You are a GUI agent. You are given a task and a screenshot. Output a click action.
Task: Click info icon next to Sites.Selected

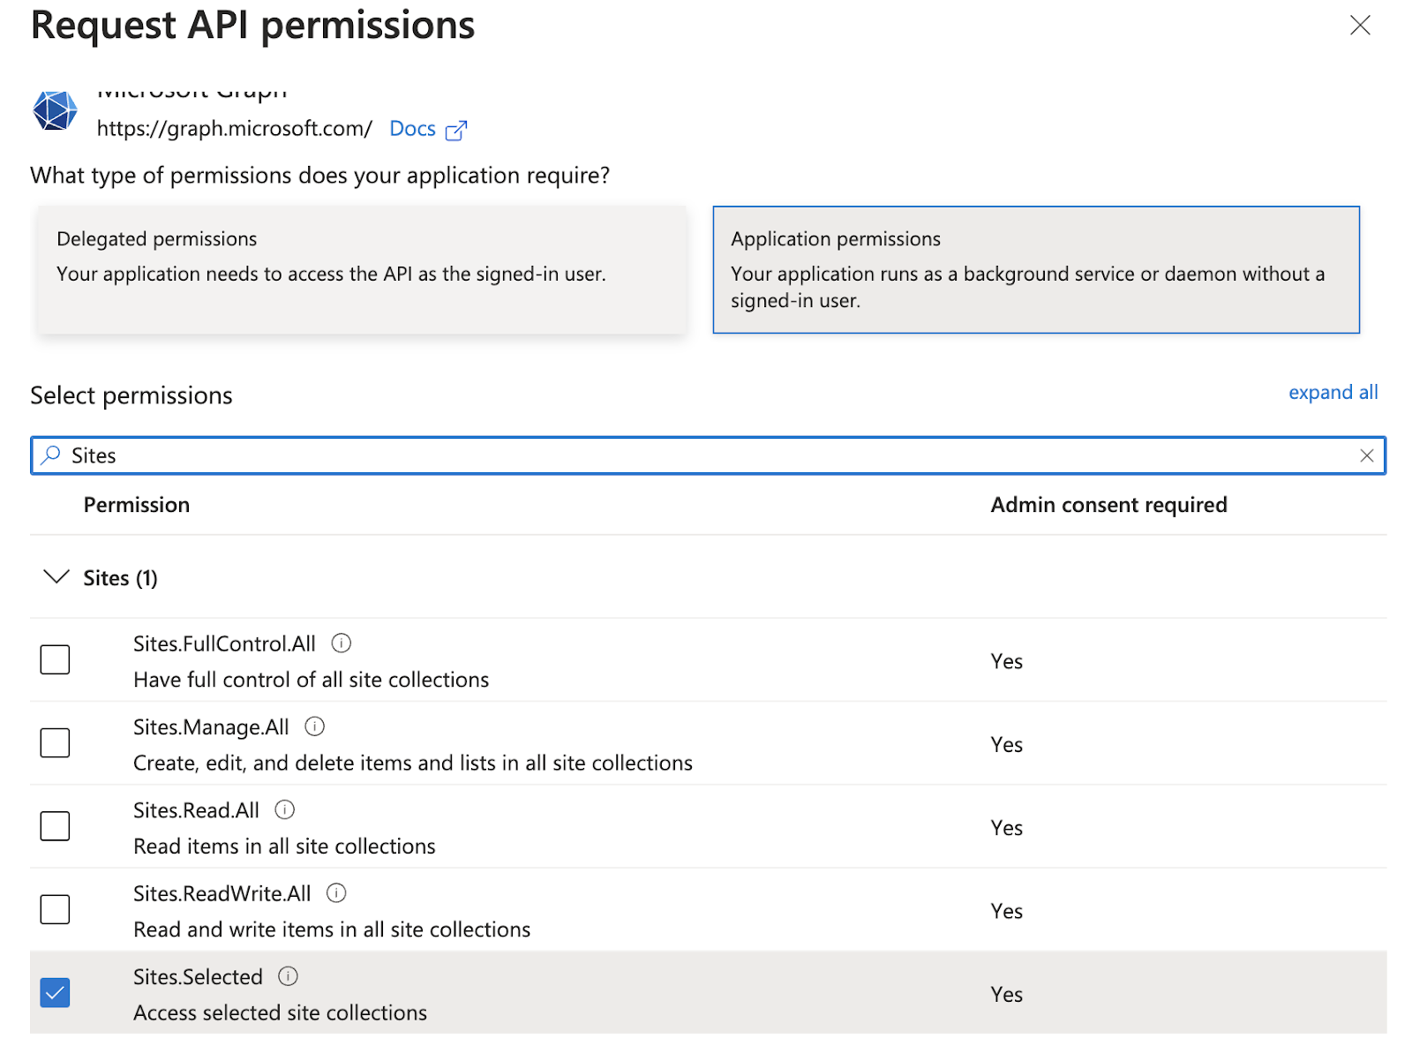[288, 976]
